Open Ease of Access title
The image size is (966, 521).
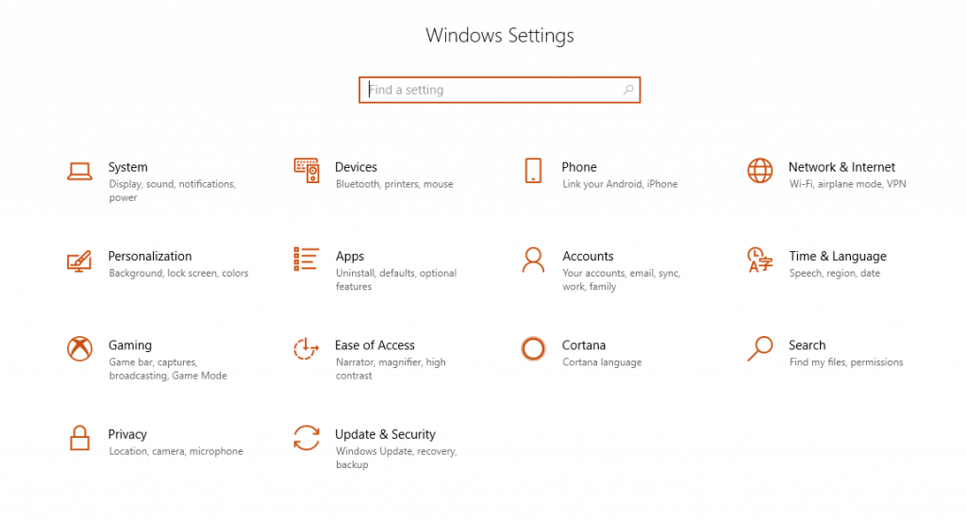pyautogui.click(x=375, y=345)
